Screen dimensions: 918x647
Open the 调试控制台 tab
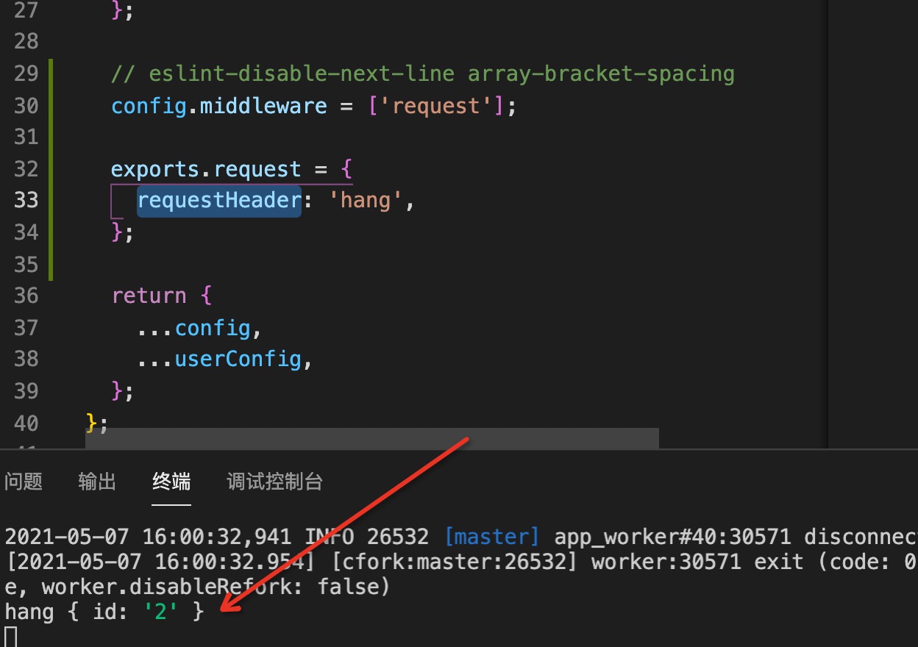tap(274, 482)
